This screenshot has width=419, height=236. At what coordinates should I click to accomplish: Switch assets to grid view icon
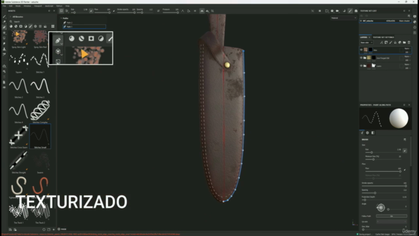tap(53, 26)
